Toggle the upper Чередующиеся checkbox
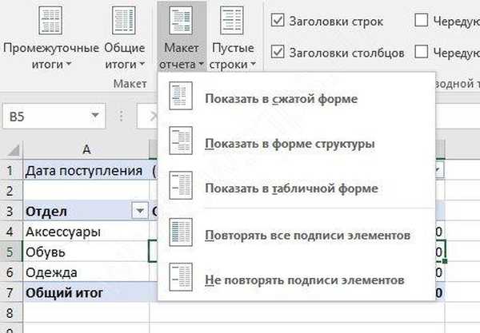The width and height of the screenshot is (480, 333). (421, 20)
